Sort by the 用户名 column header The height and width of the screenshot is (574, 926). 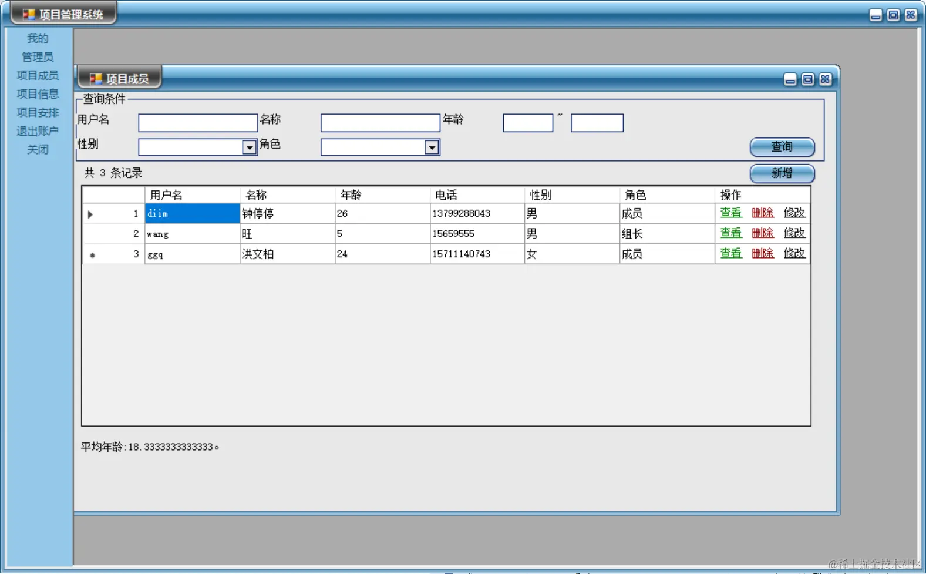click(x=192, y=195)
